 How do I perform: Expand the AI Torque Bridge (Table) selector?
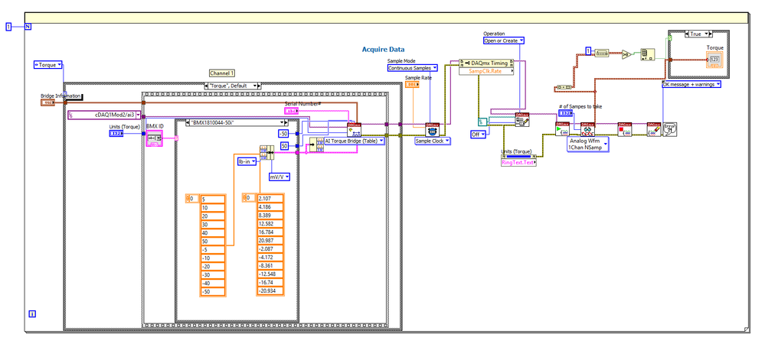tap(381, 141)
